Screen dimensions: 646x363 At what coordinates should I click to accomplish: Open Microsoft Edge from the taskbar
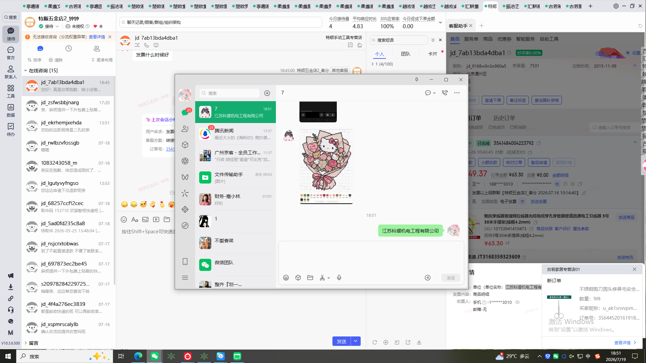[138, 356]
